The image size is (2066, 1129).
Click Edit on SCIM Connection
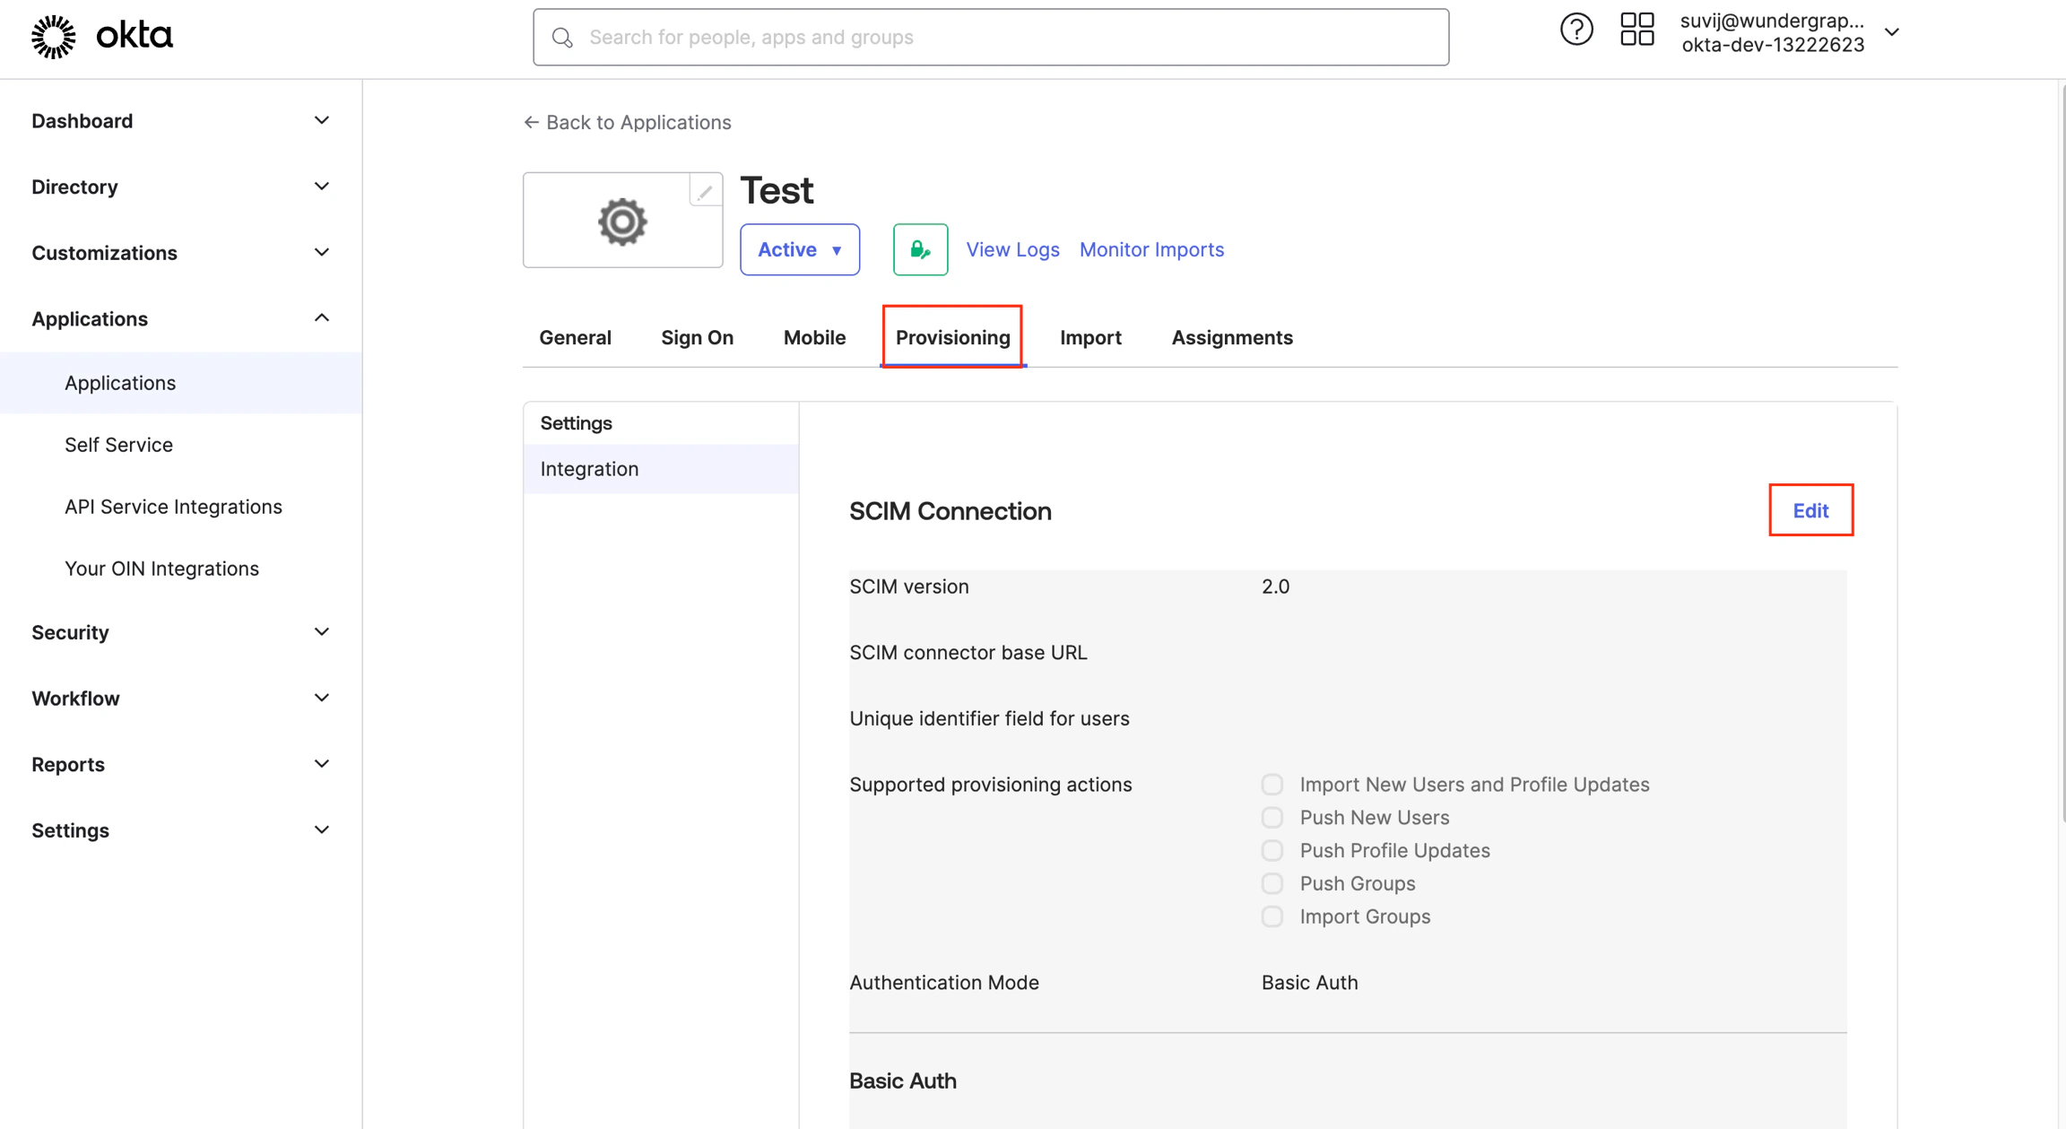coord(1810,509)
